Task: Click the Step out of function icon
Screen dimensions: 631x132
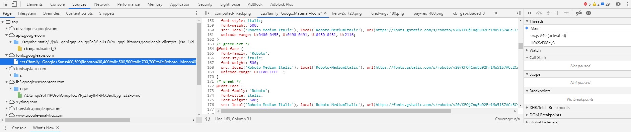Action: tap(557, 13)
